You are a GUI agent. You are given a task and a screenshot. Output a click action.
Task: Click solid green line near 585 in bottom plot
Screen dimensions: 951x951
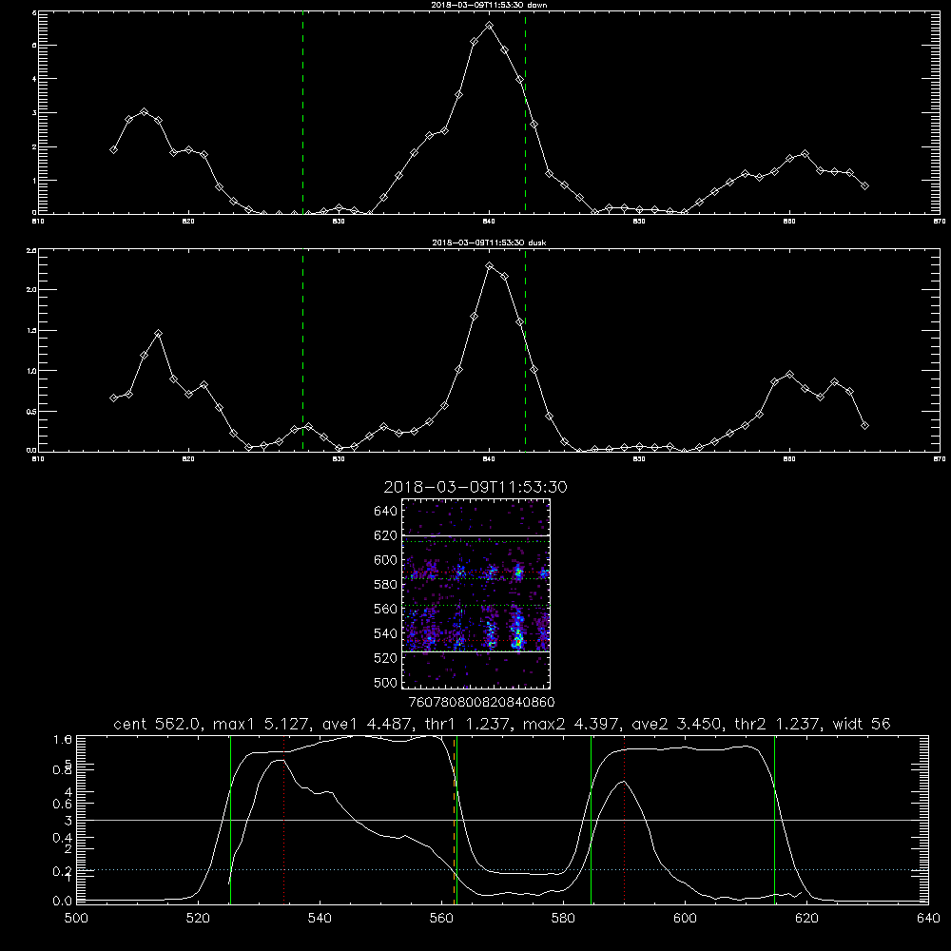pyautogui.click(x=591, y=819)
